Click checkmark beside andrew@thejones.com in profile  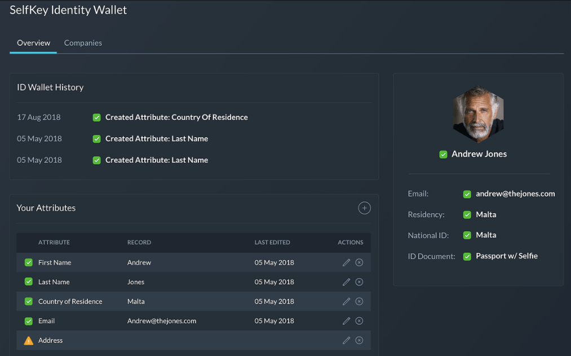tap(467, 194)
